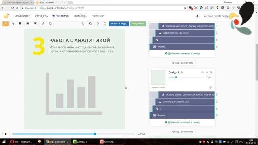Move Слайд #3 up
Viewport: 258px width, 145px height.
click(x=202, y=72)
